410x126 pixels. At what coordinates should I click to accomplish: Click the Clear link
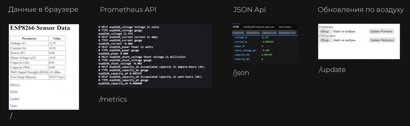pos(13,106)
